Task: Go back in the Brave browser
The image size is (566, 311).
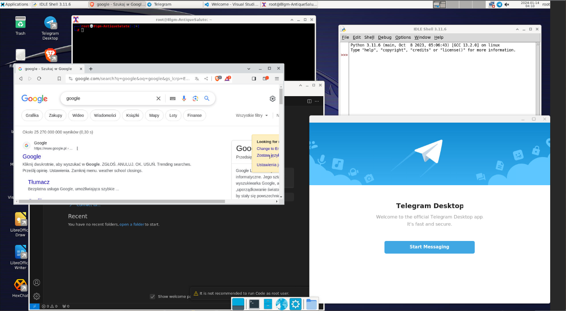Action: [21, 79]
